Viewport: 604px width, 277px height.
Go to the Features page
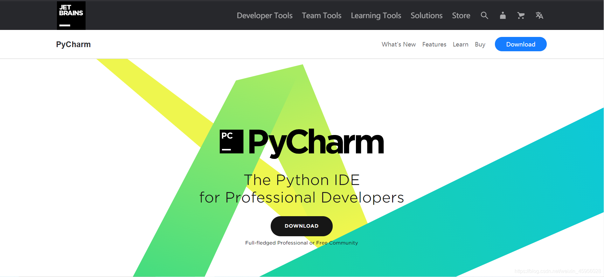[434, 44]
